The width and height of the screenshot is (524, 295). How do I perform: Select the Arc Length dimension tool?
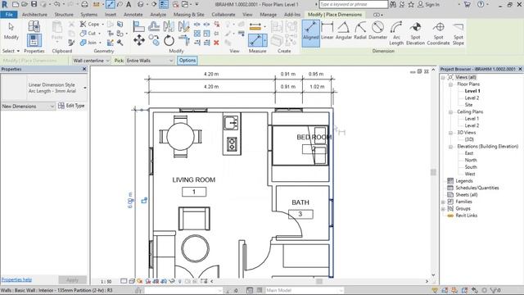point(396,33)
